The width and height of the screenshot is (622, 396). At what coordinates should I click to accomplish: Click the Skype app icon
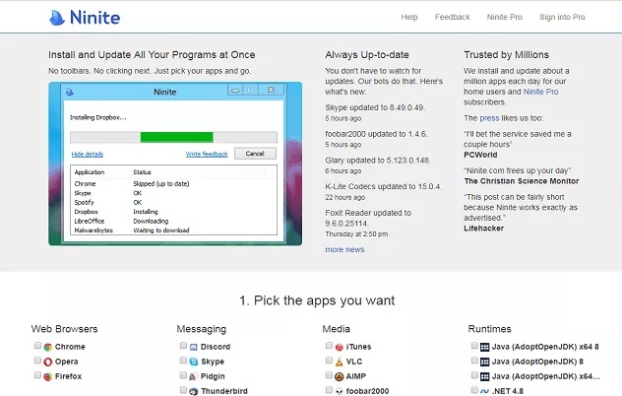(x=194, y=362)
